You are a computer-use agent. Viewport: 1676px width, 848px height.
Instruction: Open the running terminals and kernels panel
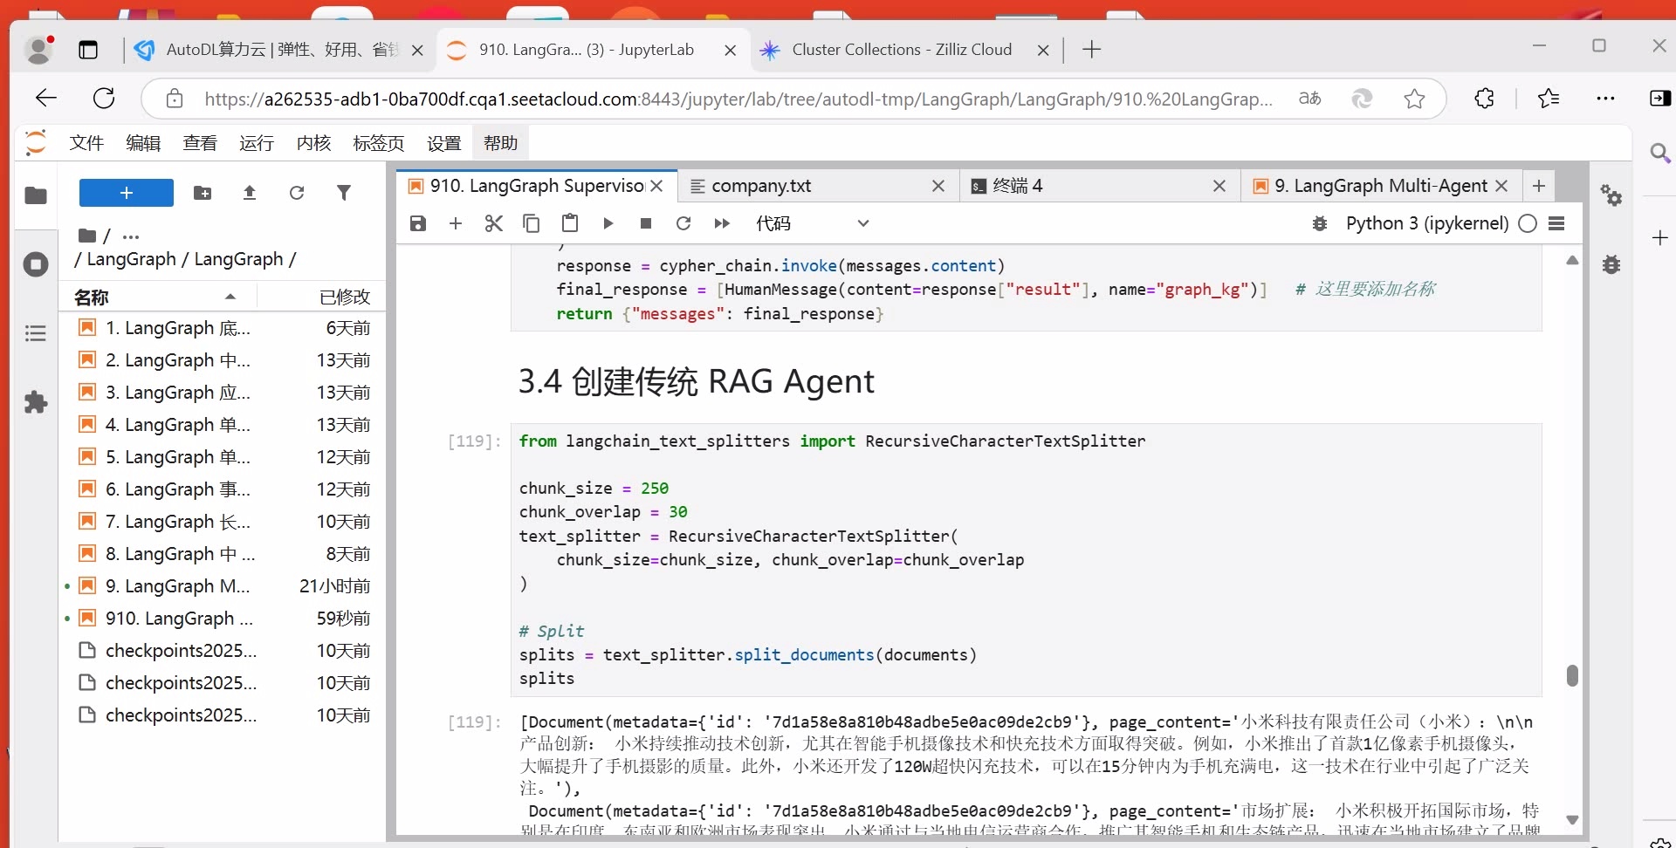35,264
